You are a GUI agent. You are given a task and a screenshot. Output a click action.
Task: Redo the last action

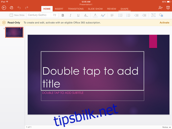27,8
